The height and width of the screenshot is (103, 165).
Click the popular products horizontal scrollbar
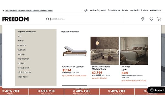(105, 85)
